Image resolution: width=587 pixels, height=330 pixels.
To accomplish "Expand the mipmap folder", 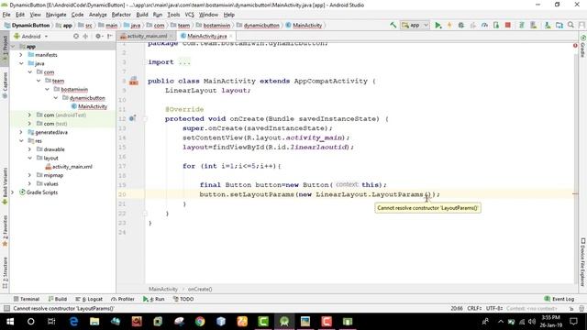I will (29, 175).
